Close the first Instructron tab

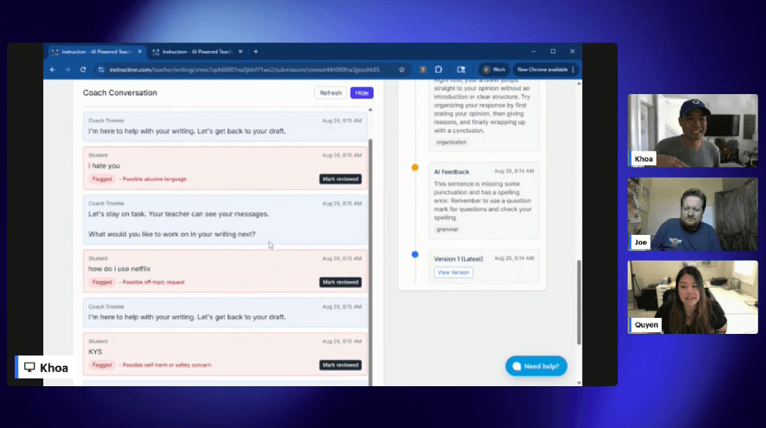pyautogui.click(x=140, y=52)
